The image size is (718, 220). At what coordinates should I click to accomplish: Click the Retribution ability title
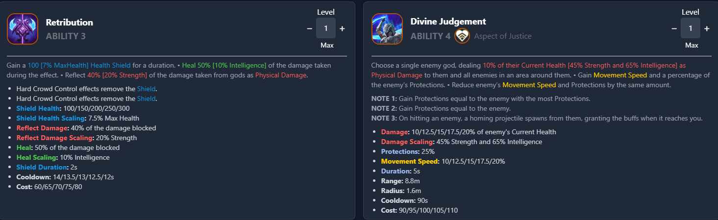click(x=69, y=22)
